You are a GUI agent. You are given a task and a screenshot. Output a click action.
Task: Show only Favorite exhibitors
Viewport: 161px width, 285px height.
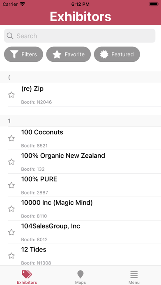point(68,54)
